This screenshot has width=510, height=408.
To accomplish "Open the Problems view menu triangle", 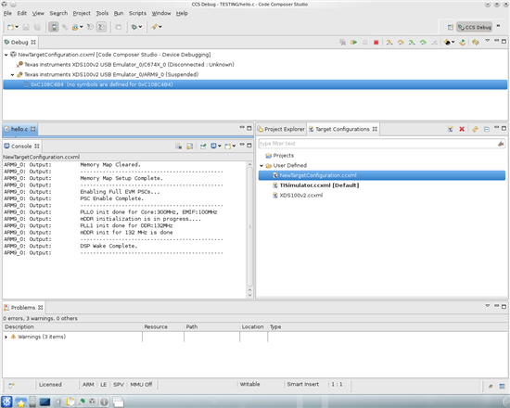I will pyautogui.click(x=487, y=306).
